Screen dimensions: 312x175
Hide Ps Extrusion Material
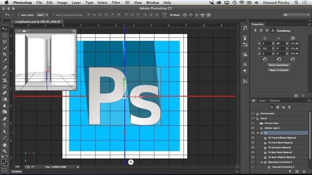click(253, 147)
